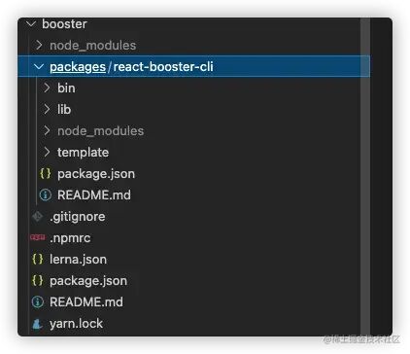Viewport: 410px width, 354px height.
Task: Click the explorer vertical scrollbar
Action: tap(365, 177)
